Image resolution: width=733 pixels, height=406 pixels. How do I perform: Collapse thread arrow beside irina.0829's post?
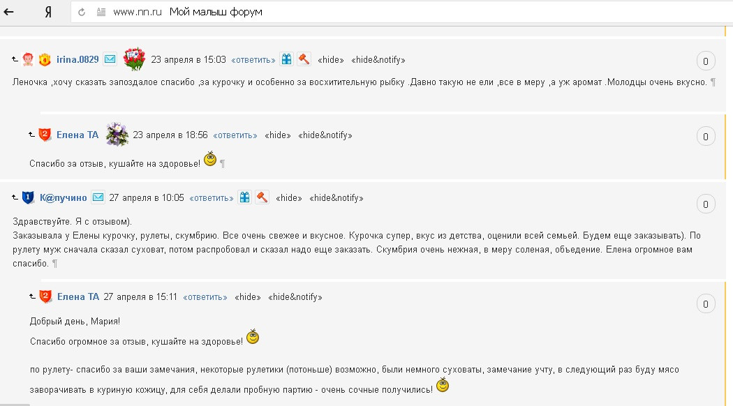click(15, 59)
